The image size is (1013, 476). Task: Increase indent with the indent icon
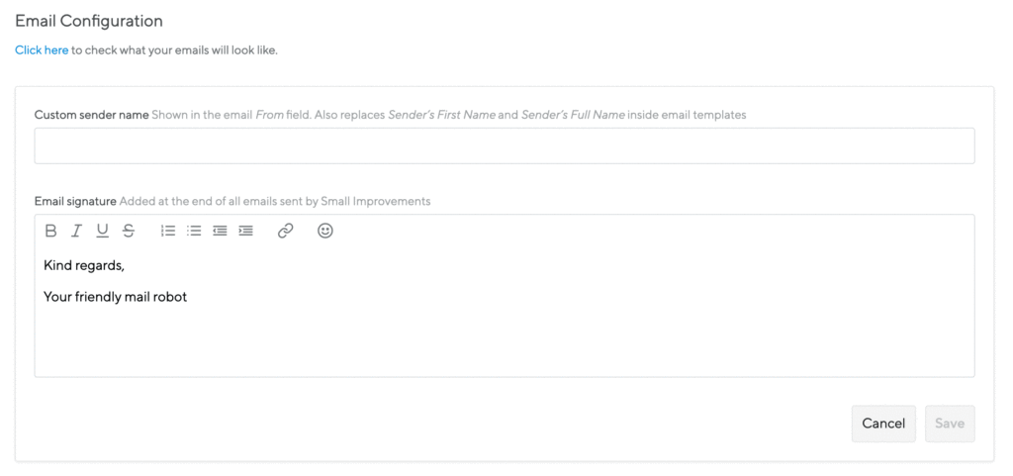pyautogui.click(x=245, y=231)
